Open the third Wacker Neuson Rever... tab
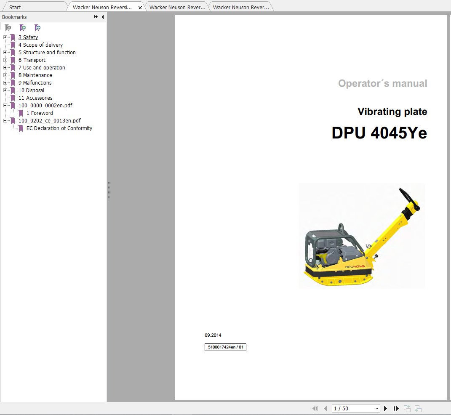The width and height of the screenshot is (451, 415). tap(240, 6)
